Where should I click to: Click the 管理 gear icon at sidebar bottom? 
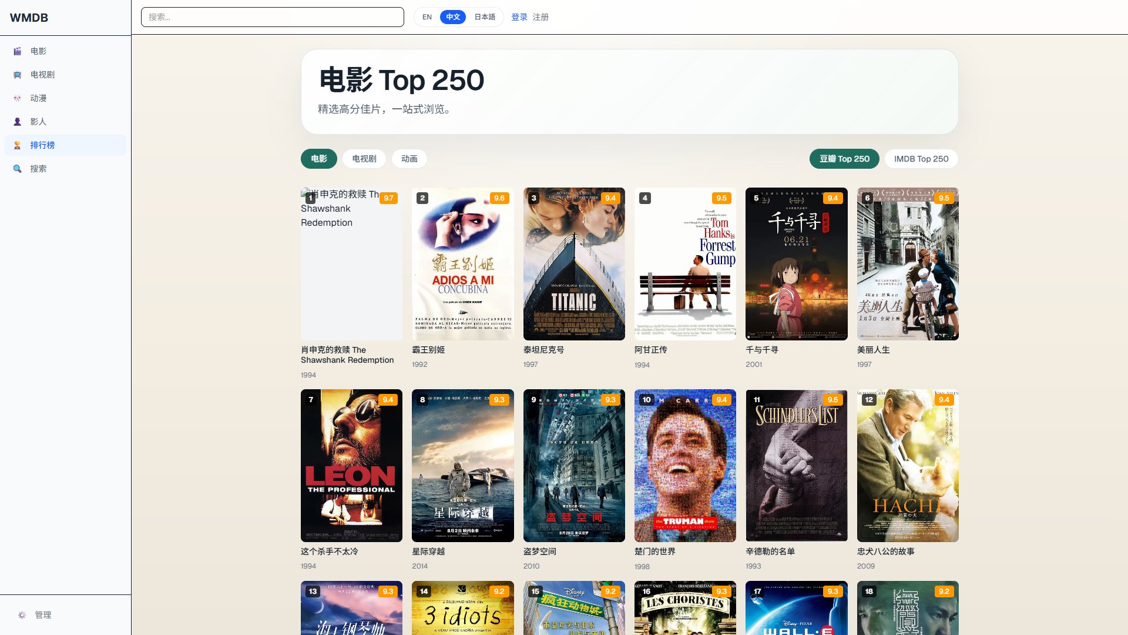click(22, 615)
